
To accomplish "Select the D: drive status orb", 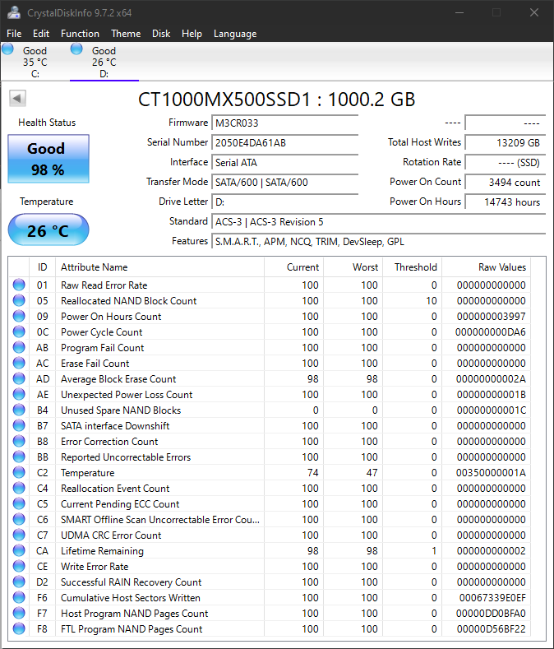I will (76, 49).
